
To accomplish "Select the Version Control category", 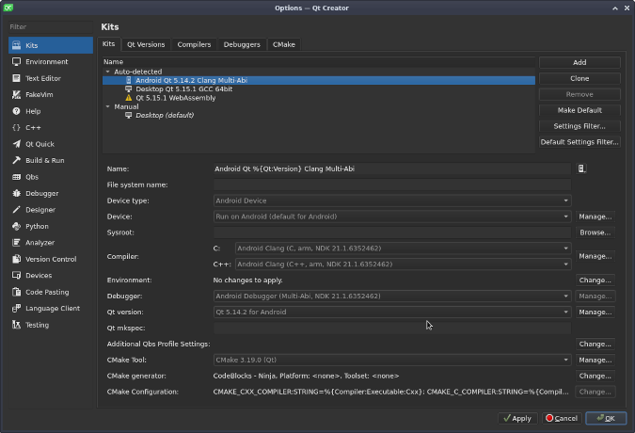I will [51, 259].
